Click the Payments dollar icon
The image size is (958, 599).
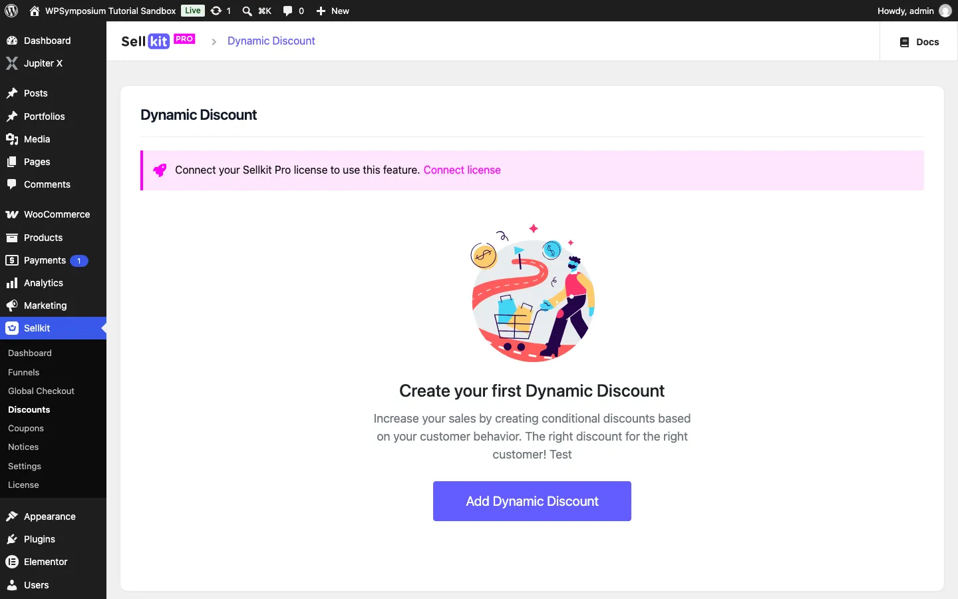pyautogui.click(x=12, y=260)
